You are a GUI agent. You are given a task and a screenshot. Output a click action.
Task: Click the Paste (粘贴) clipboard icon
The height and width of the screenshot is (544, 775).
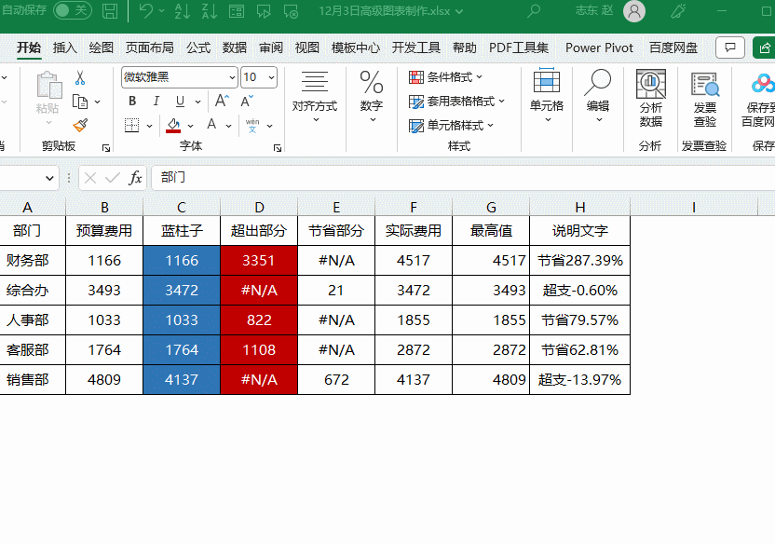coord(49,86)
